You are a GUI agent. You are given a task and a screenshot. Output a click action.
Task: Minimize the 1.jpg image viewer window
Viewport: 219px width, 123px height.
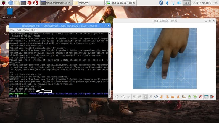(x=206, y=21)
